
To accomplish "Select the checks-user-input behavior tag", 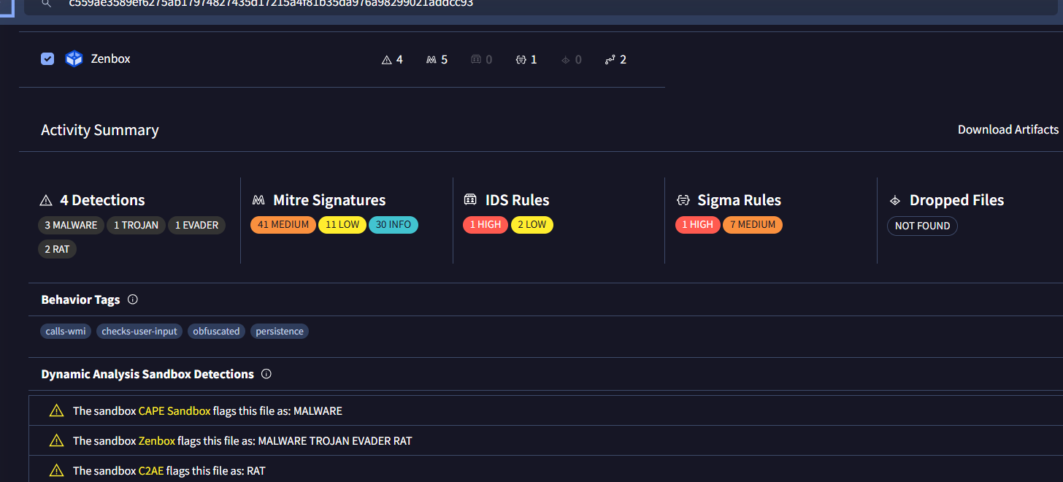I will [139, 331].
